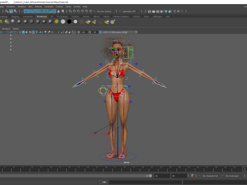Image resolution: width=247 pixels, height=185 pixels.
Task: Open the Light Editor icon
Action: (174, 11)
